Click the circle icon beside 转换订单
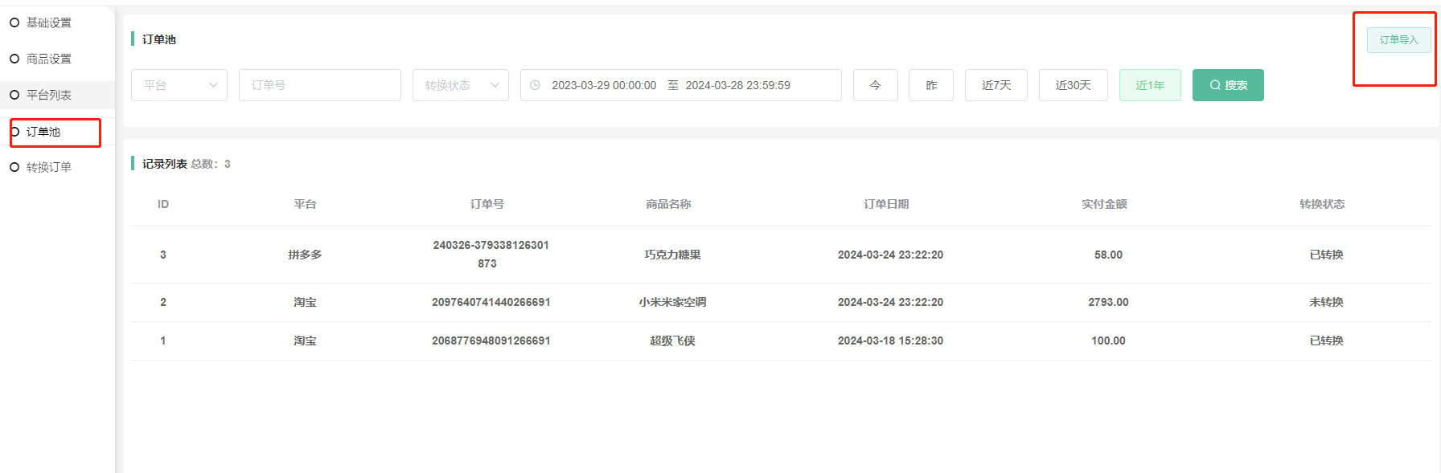This screenshot has width=1441, height=473. coord(14,167)
